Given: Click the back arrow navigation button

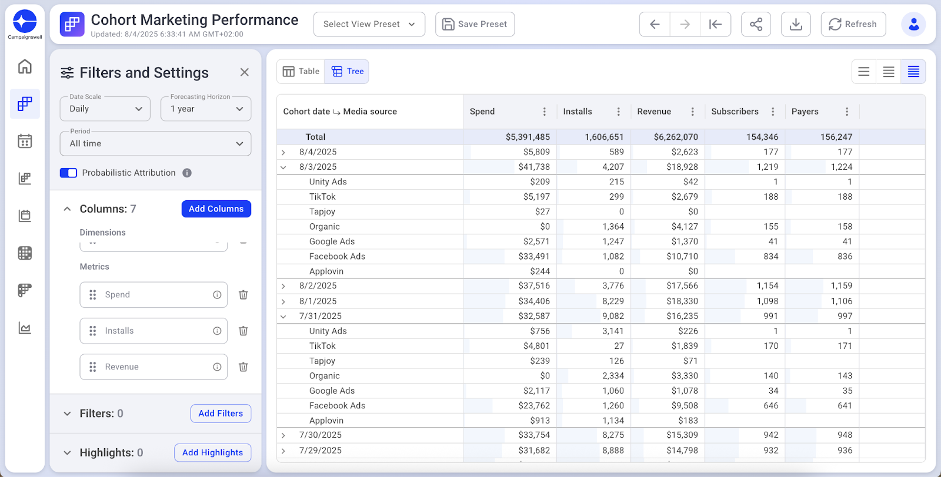Looking at the screenshot, I should (x=655, y=24).
